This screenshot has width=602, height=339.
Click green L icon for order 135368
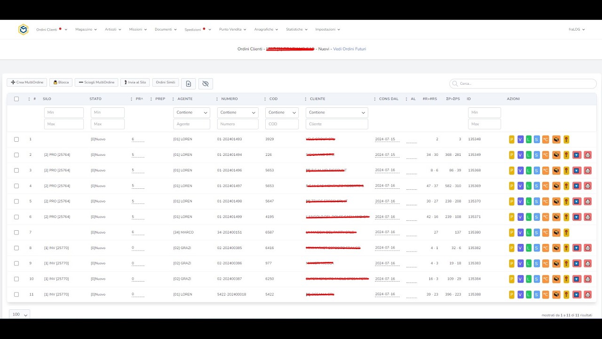point(528,170)
